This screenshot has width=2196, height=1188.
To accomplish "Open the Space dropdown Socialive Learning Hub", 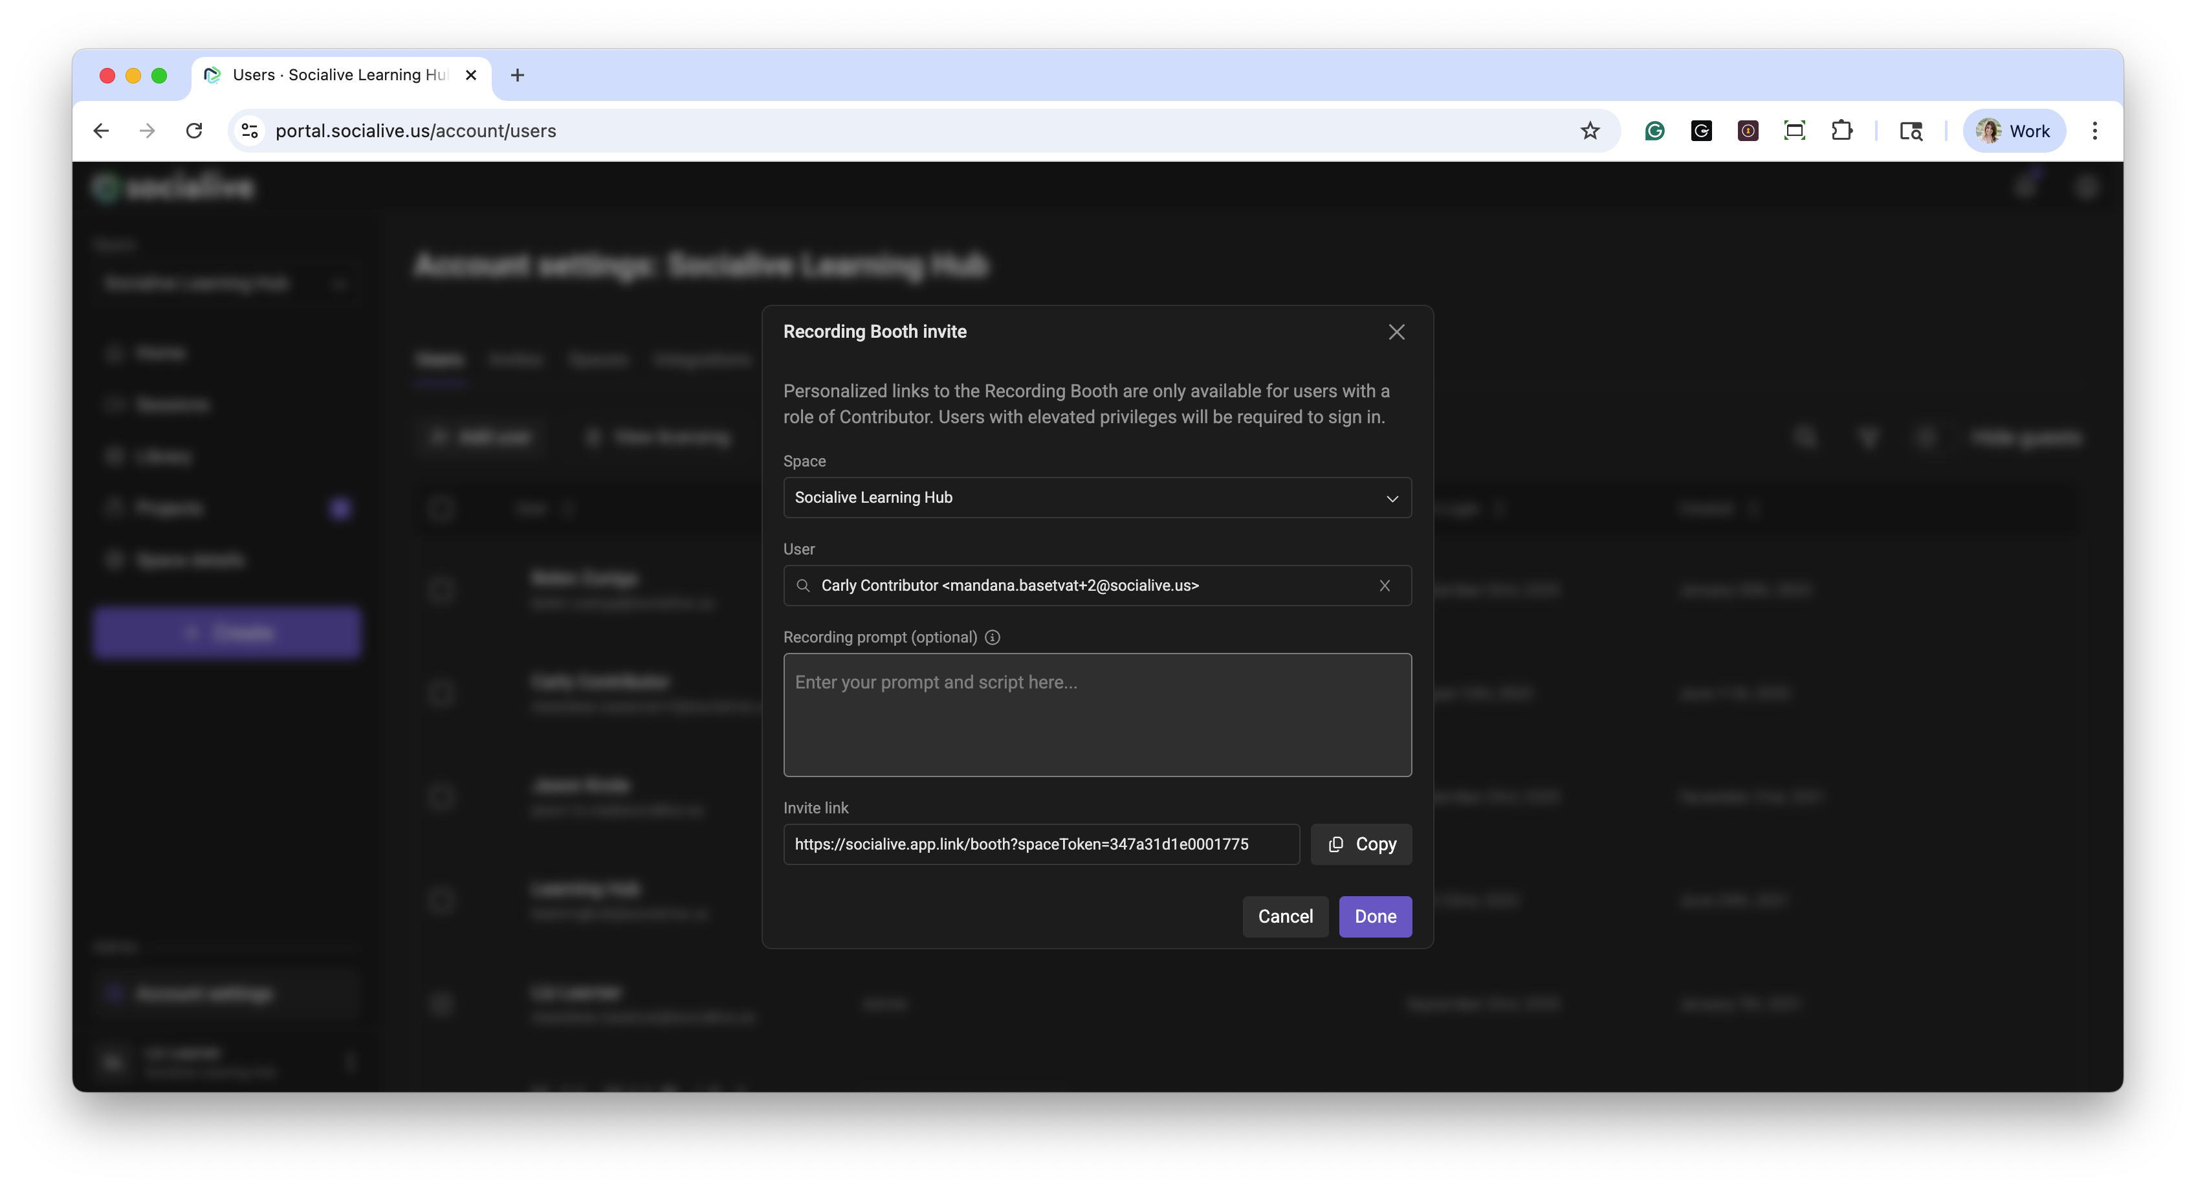I will (1096, 497).
